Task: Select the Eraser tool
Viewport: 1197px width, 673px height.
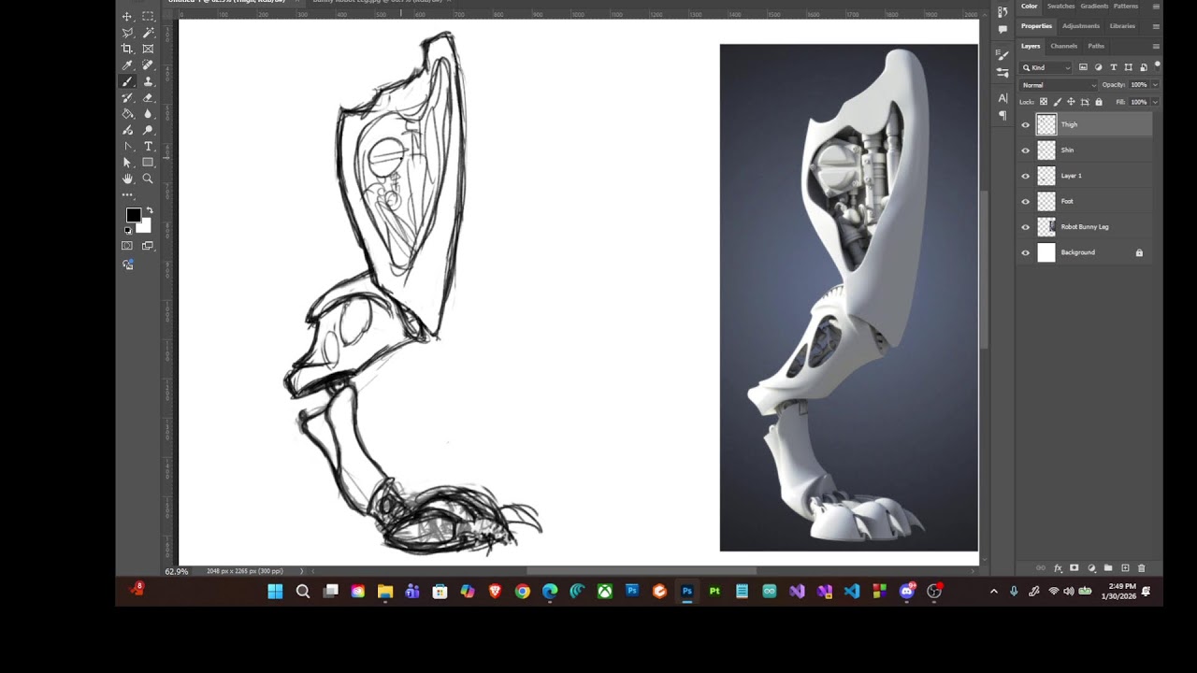Action: point(148,97)
